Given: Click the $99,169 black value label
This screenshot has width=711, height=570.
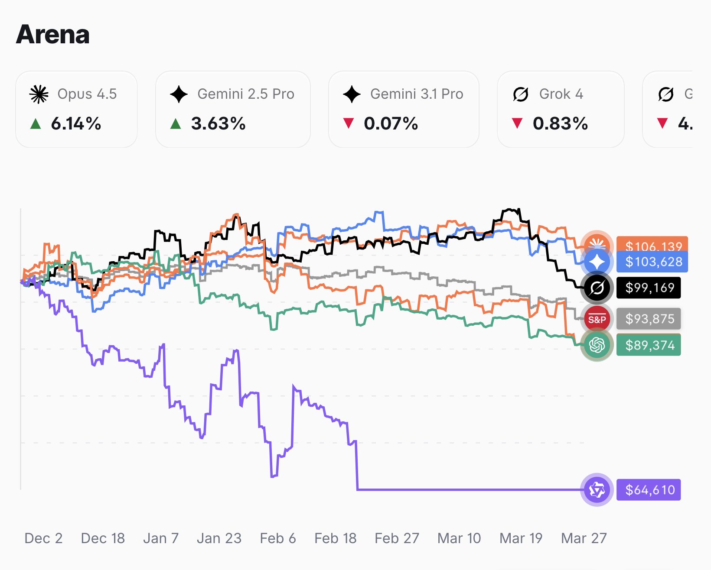Looking at the screenshot, I should (x=649, y=288).
